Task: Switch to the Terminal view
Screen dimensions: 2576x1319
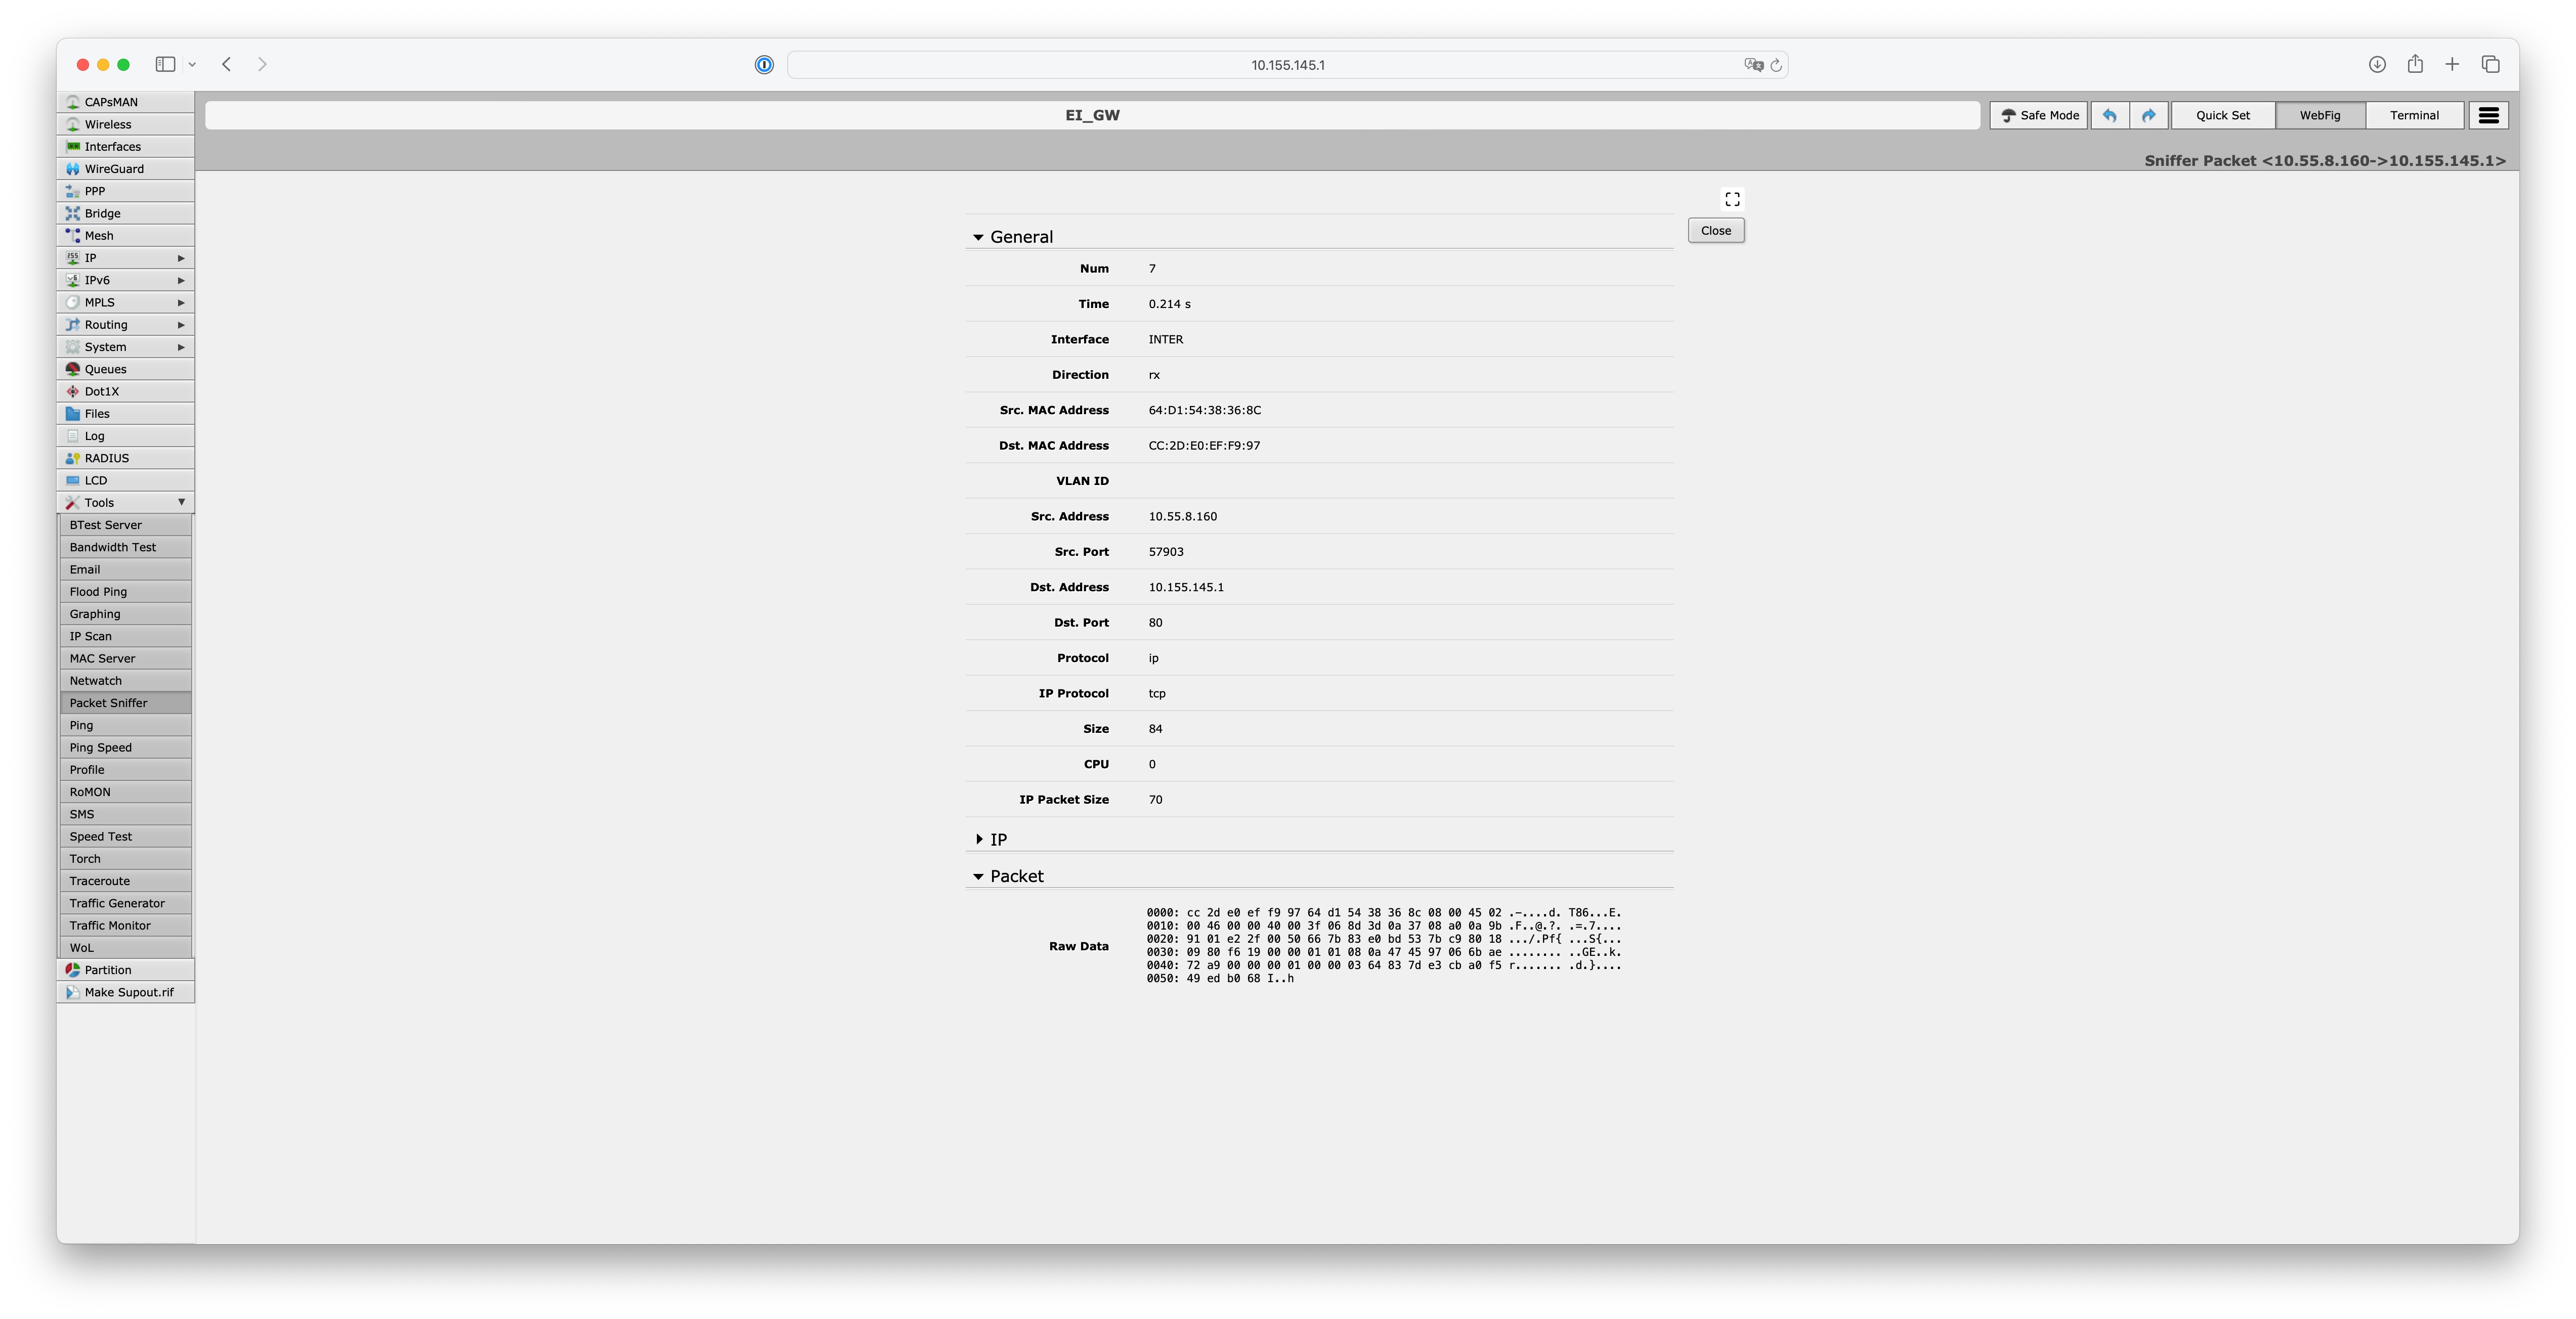Action: pyautogui.click(x=2415, y=115)
